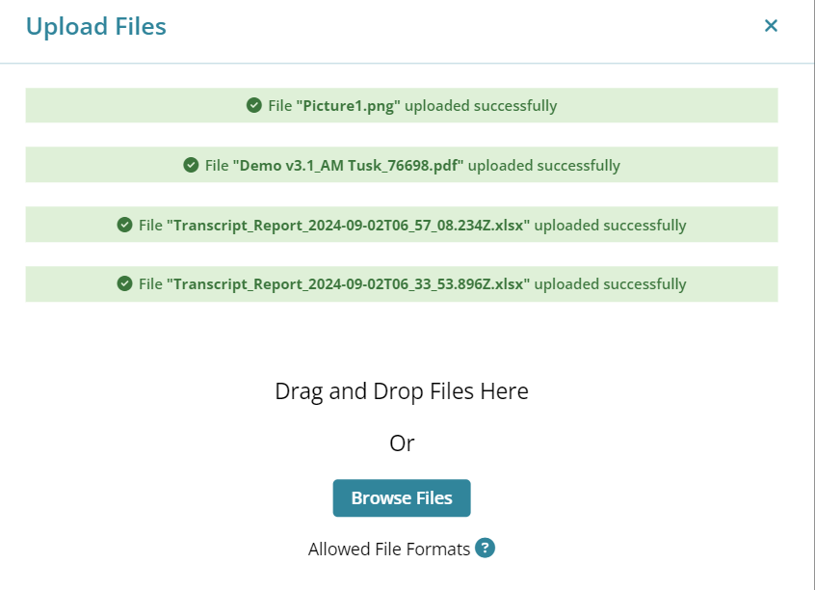The height and width of the screenshot is (590, 815).
Task: Click the Upload Files dialog title
Action: (96, 27)
